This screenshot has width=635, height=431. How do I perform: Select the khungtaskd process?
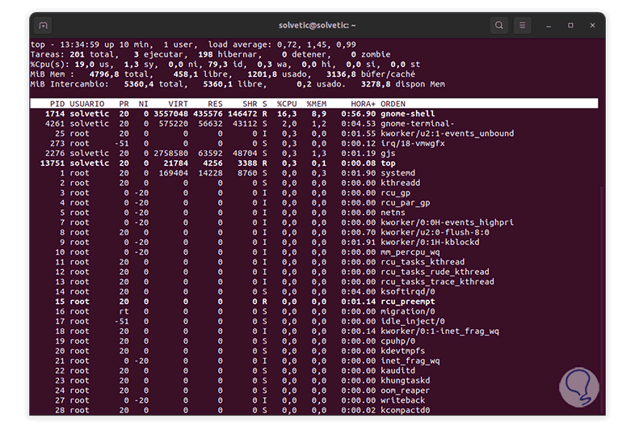(x=405, y=380)
